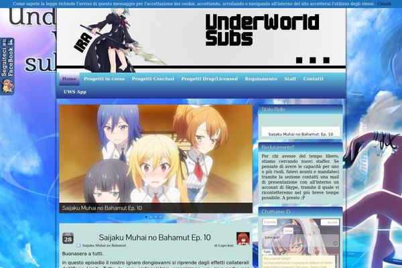
Task: Focus the Scrivi qui! chat input
Action: (x=301, y=241)
